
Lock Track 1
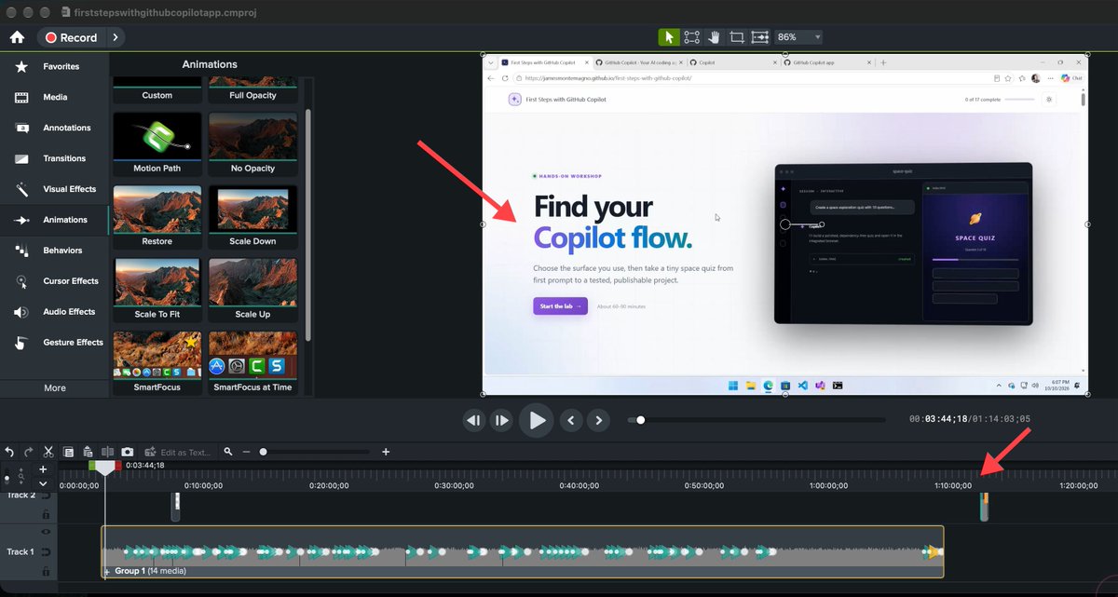pyautogui.click(x=45, y=570)
